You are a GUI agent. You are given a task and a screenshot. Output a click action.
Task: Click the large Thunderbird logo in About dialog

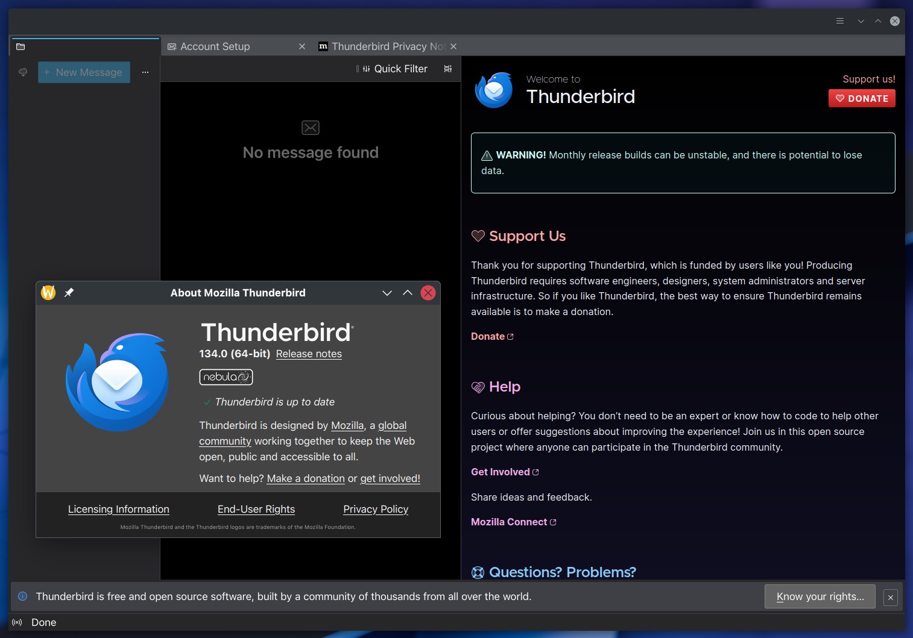tap(118, 382)
